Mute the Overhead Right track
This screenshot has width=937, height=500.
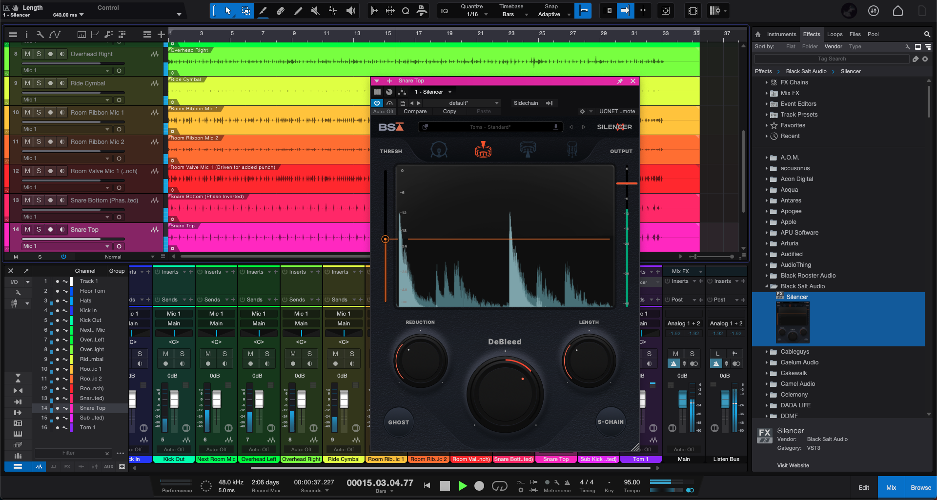coord(27,54)
